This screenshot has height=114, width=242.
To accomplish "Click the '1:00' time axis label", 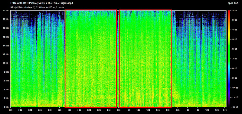I will (128, 110).
